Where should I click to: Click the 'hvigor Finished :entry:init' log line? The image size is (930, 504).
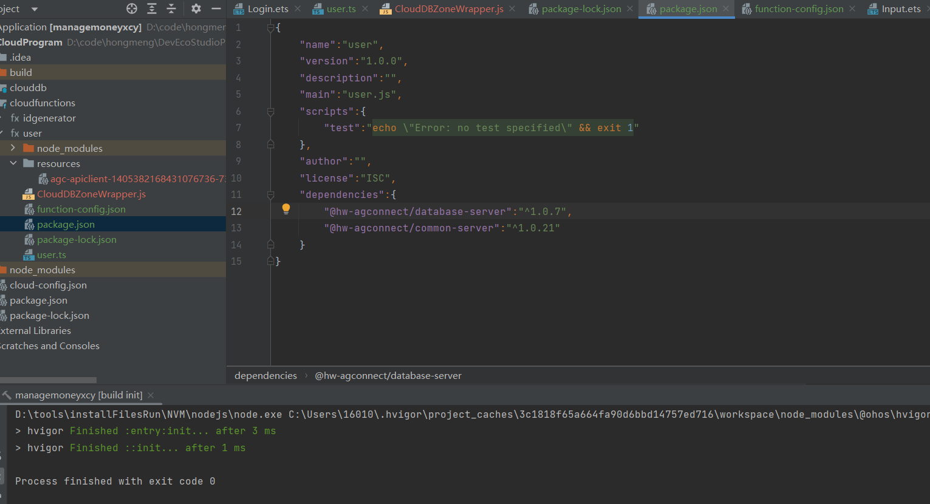point(146,431)
